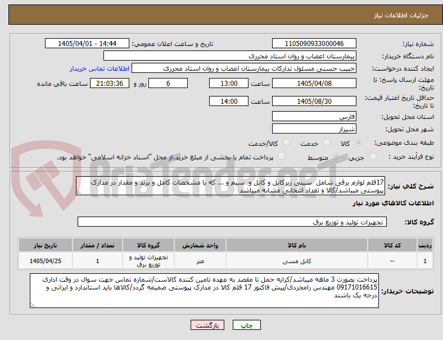The image size is (443, 340).
Task: Select the متوسط purchase type radio
Action: (x=337, y=157)
